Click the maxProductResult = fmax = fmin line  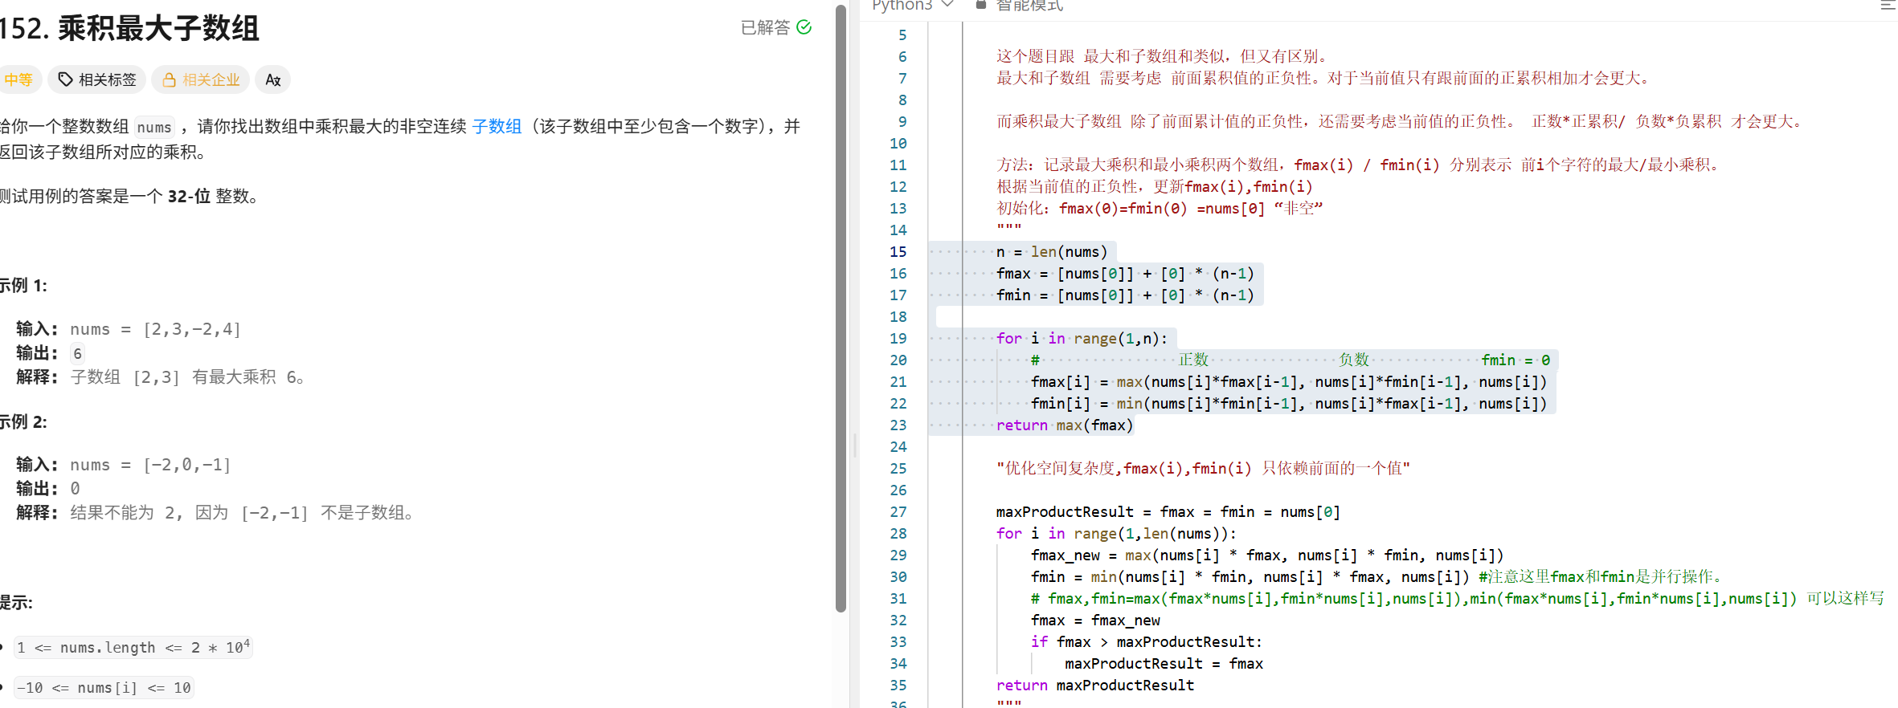pos(1168,512)
